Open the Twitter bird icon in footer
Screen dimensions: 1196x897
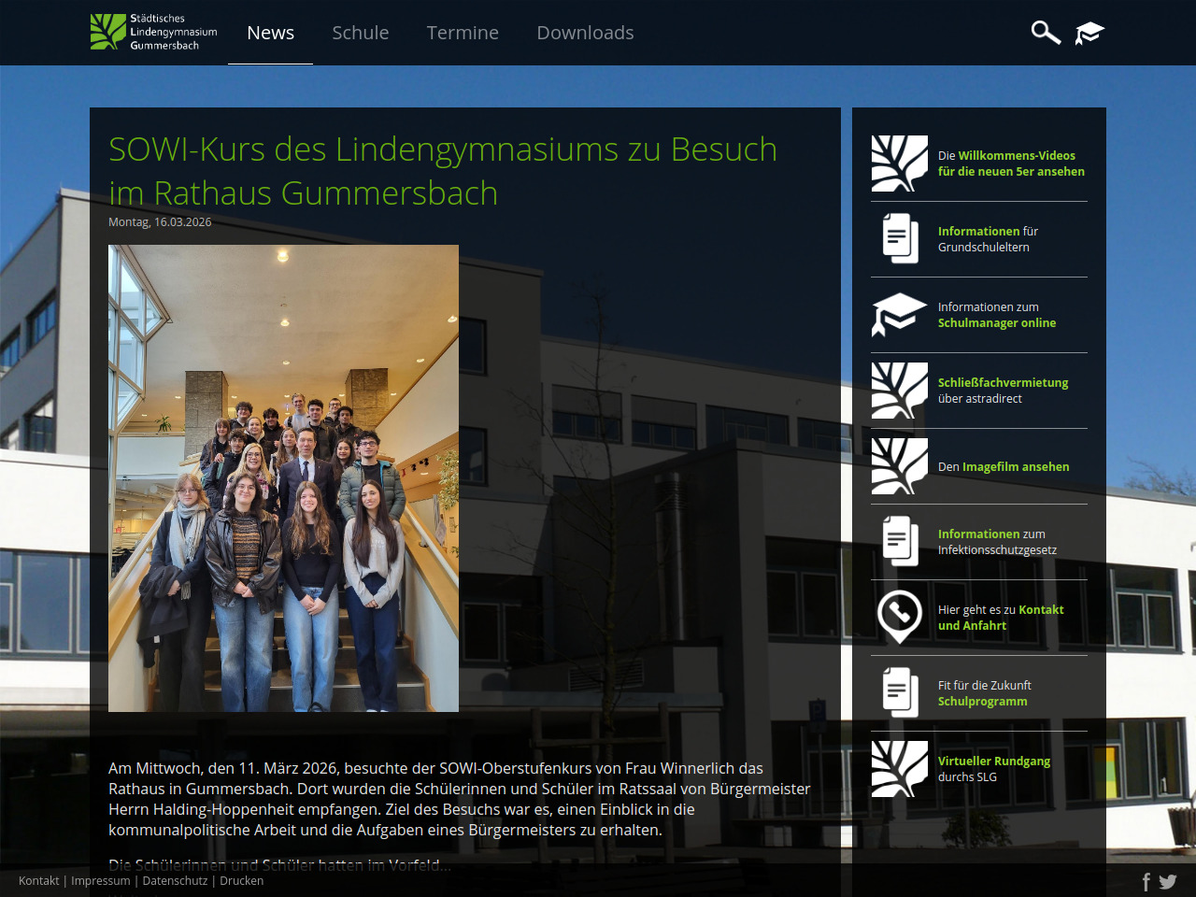[1168, 881]
